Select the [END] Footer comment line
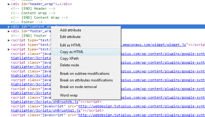The image size is (205, 117). (x=31, y=36)
